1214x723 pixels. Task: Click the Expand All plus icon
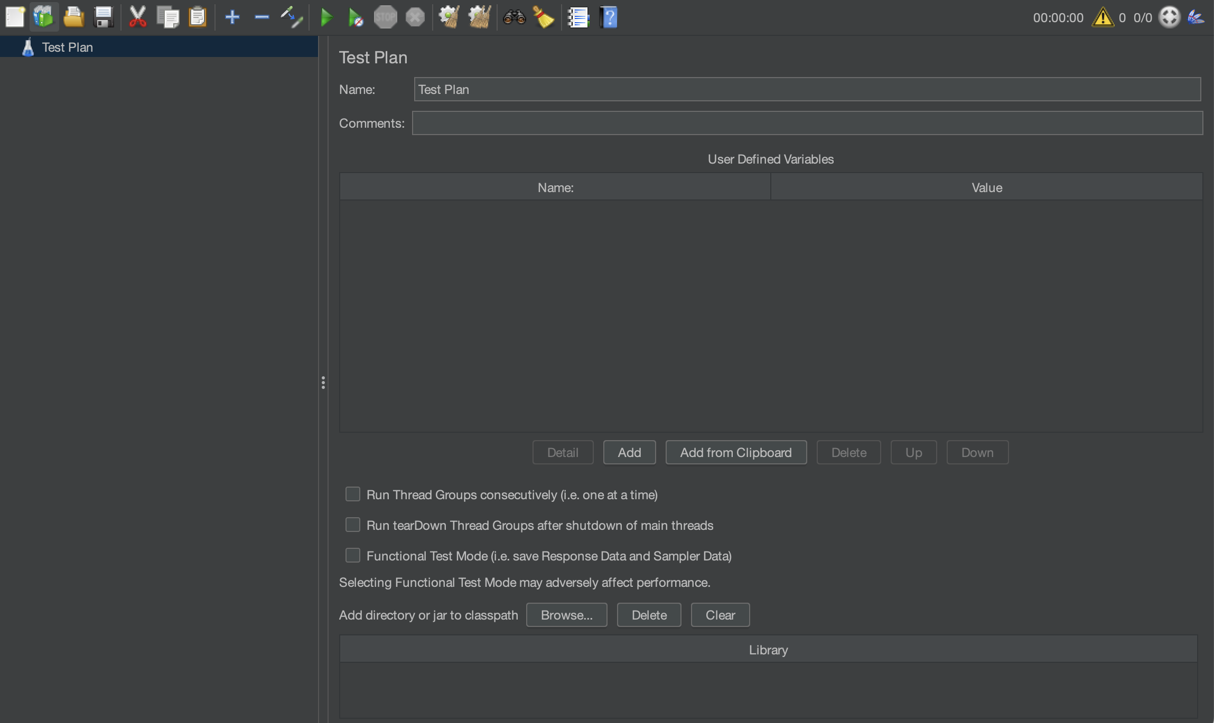(x=232, y=17)
